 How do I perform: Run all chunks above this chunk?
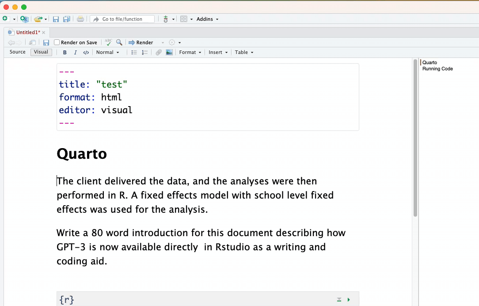[339, 299]
